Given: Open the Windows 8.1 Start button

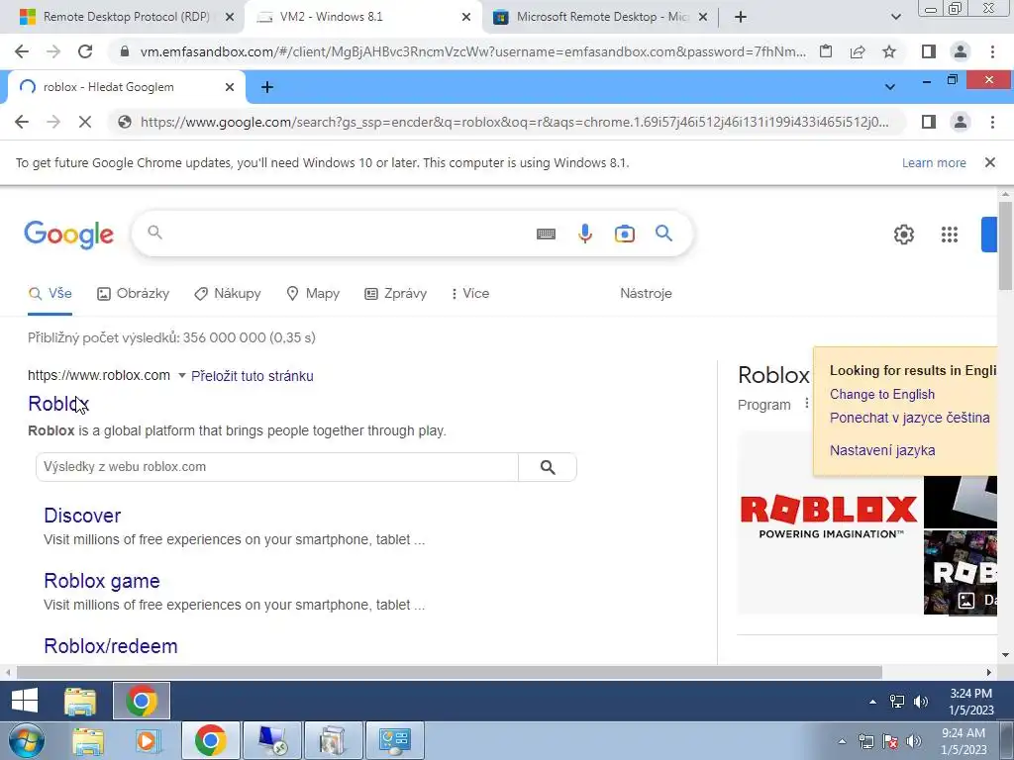Looking at the screenshot, I should (25, 701).
